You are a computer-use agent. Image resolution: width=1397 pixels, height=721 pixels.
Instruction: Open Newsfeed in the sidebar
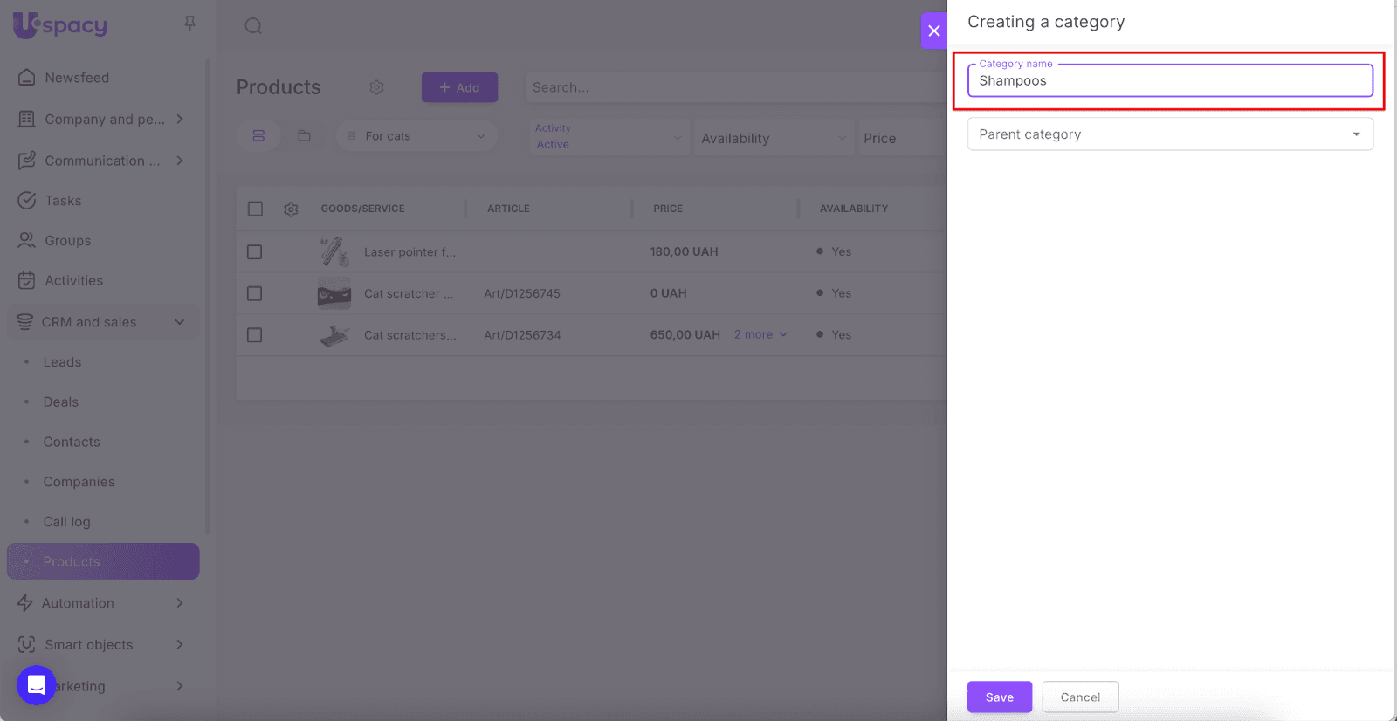click(77, 78)
